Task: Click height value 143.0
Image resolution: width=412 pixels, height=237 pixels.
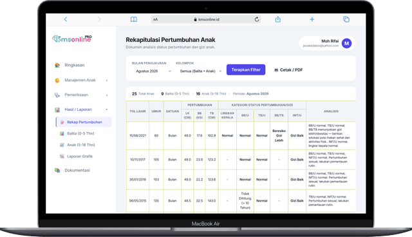Action: [x=212, y=201]
